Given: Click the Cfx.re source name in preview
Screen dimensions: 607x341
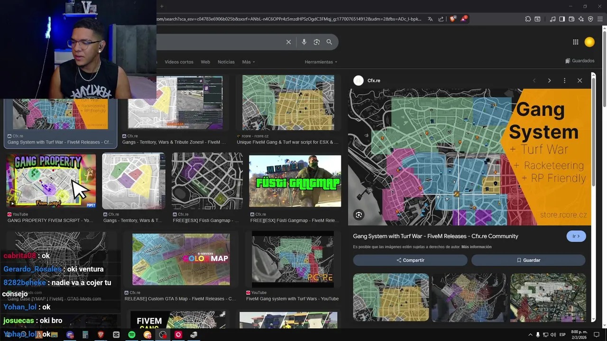Looking at the screenshot, I should pyautogui.click(x=374, y=81).
